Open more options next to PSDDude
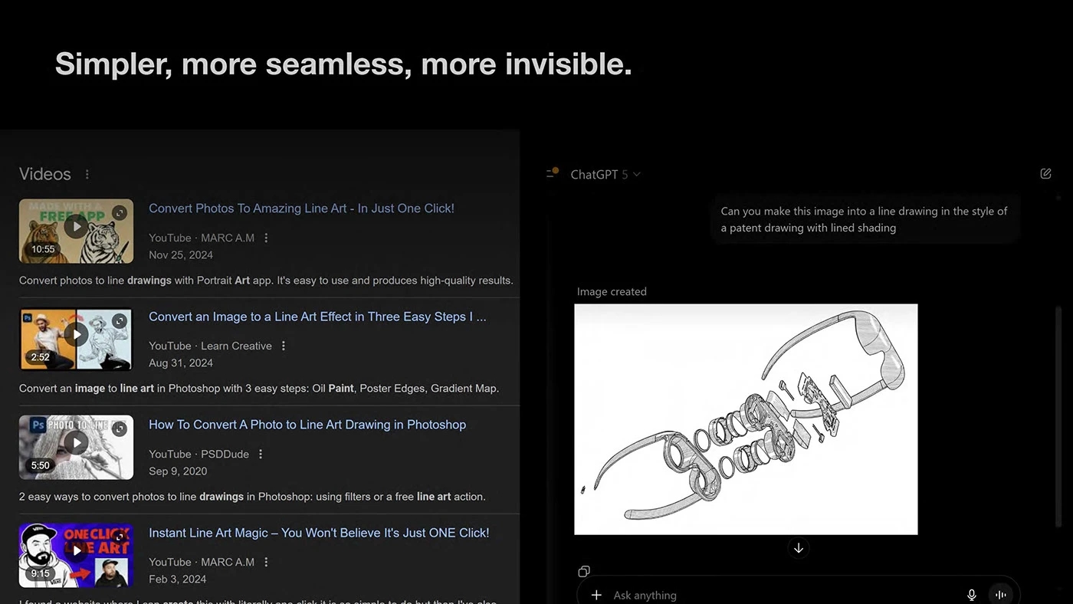1073x604 pixels. point(261,455)
